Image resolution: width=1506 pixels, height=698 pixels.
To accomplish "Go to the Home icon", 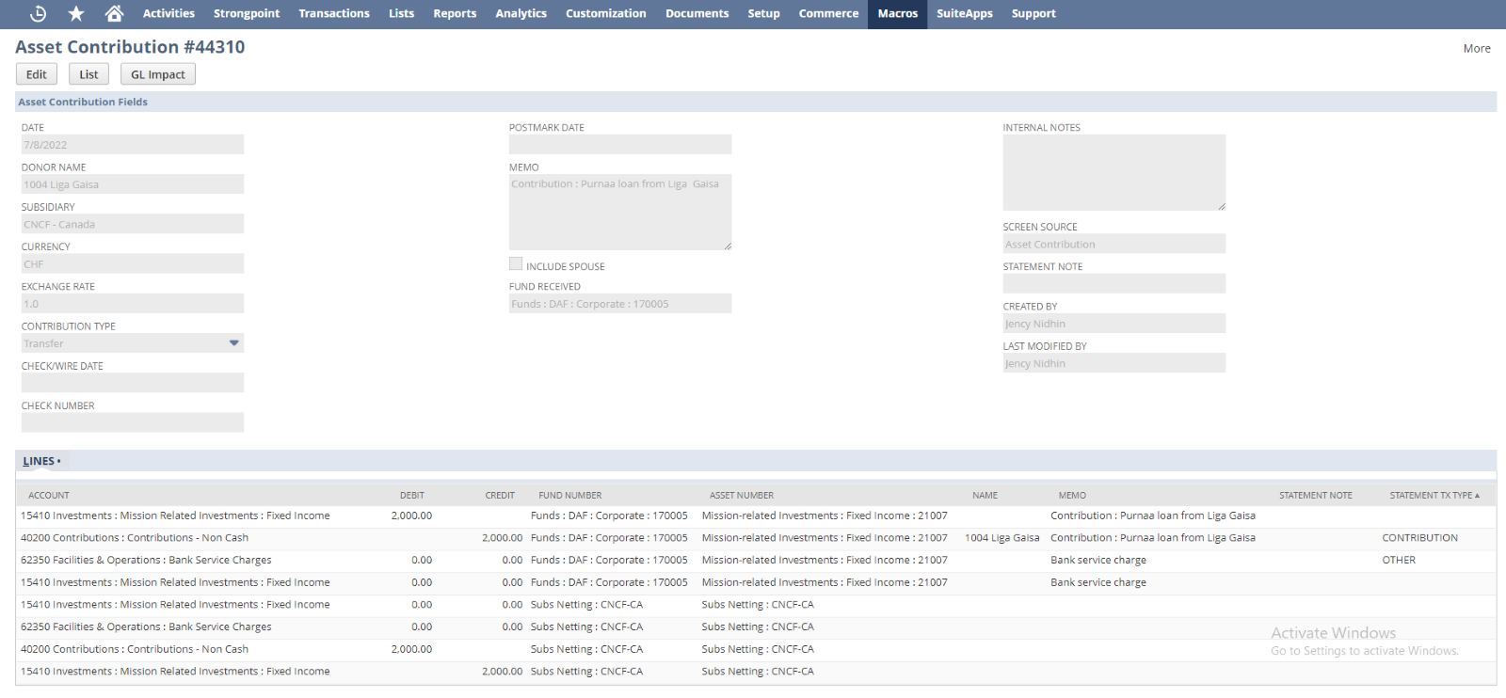I will [114, 13].
